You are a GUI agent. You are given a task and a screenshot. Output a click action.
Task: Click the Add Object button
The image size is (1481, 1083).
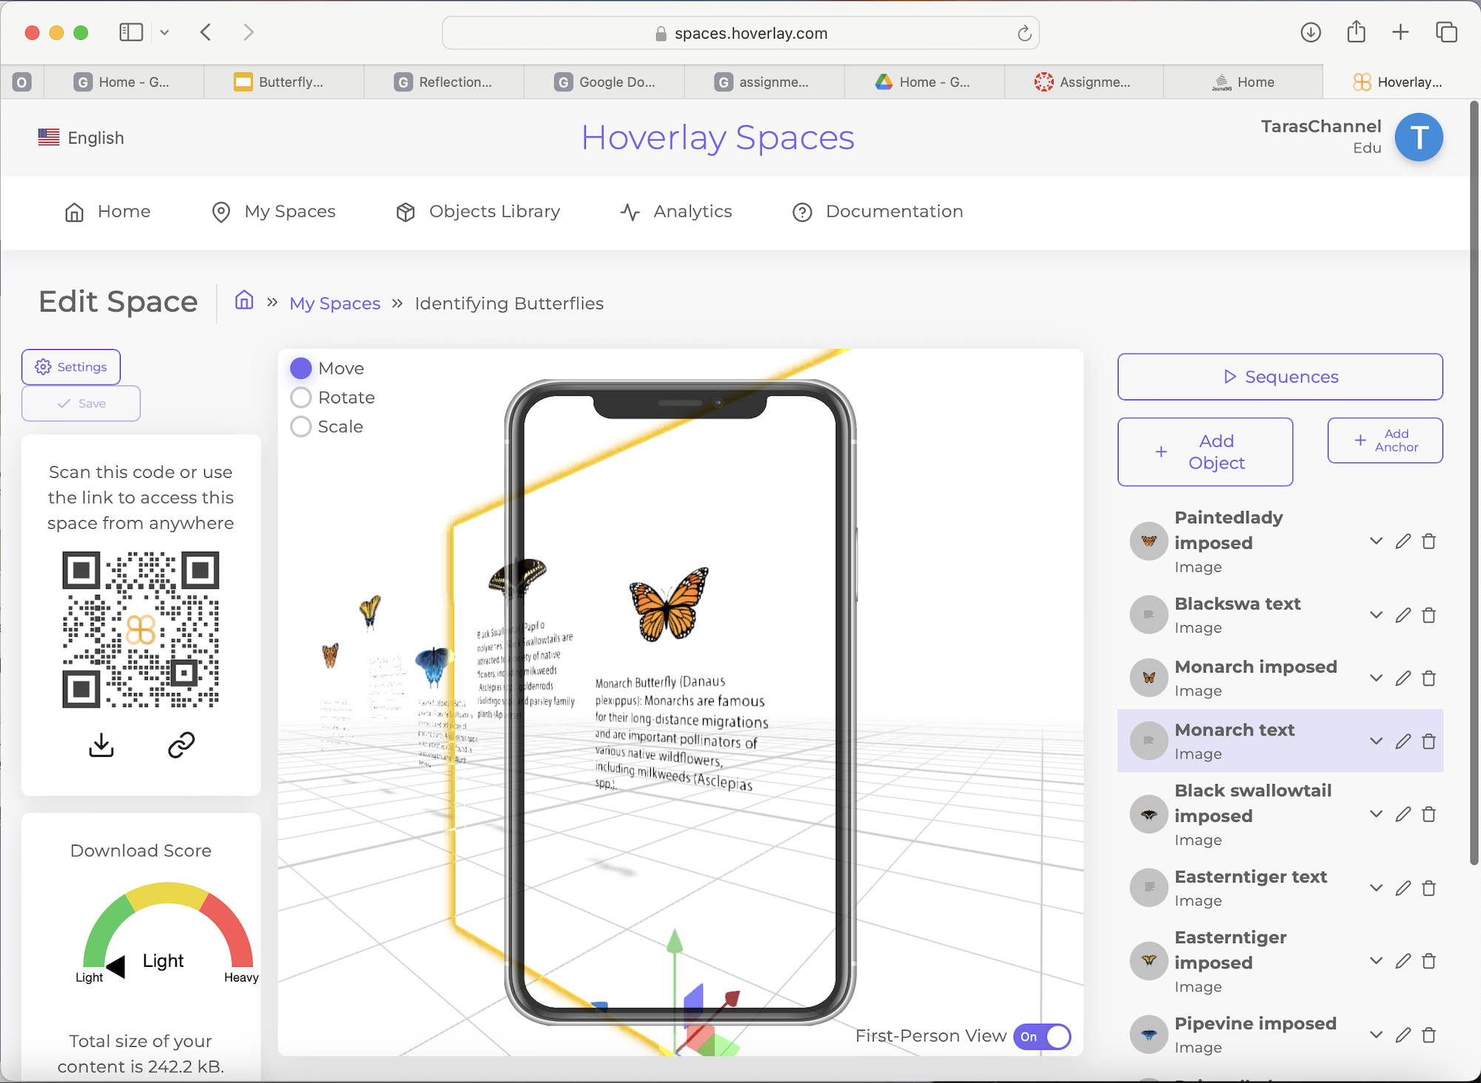[x=1205, y=452]
